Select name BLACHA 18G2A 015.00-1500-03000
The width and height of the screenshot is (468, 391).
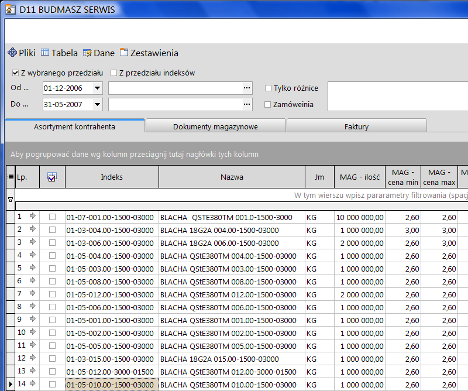pyautogui.click(x=232, y=359)
